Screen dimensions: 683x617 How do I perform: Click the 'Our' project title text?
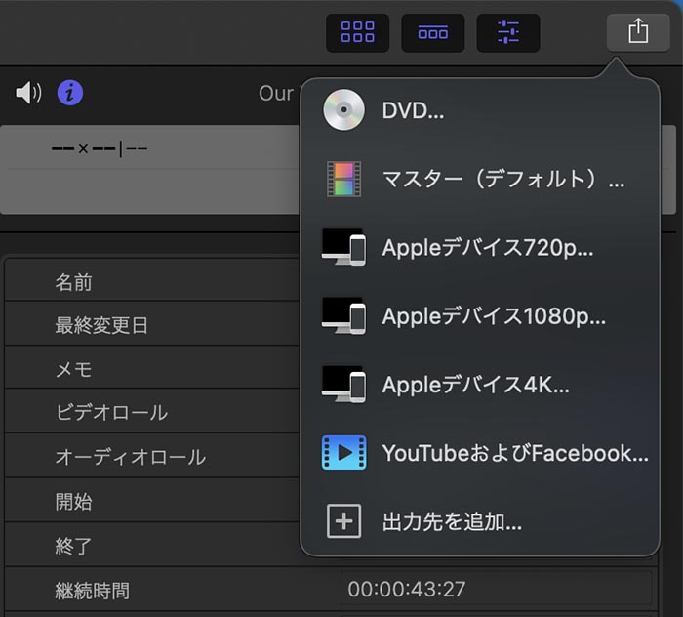[276, 94]
